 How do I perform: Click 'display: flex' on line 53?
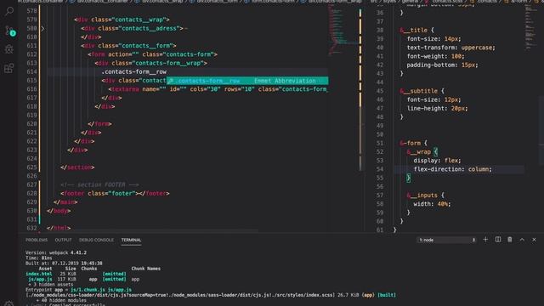[x=437, y=161]
